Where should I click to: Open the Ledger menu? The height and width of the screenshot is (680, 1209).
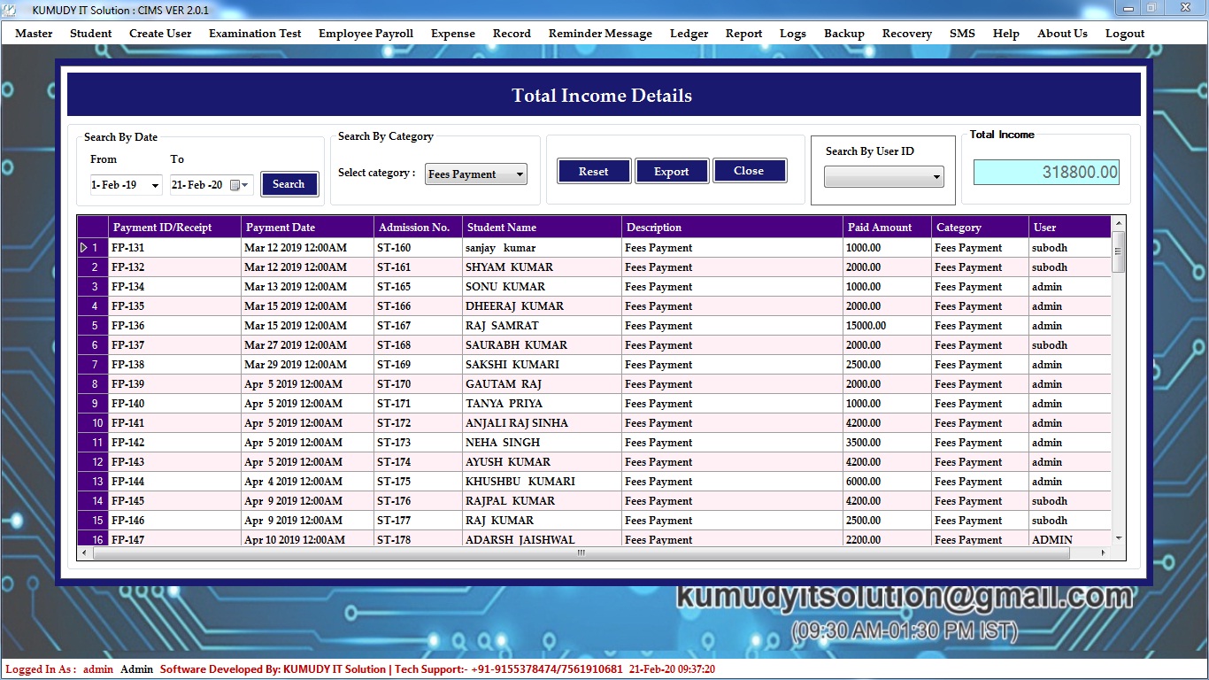point(689,34)
